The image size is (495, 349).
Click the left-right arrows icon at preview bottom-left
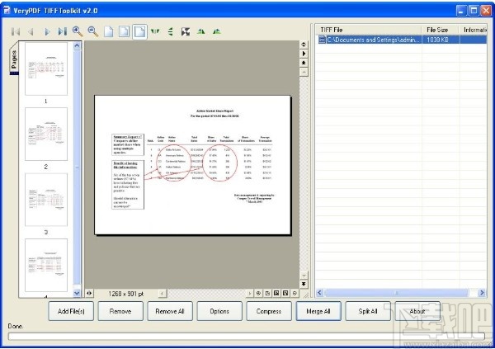coord(89,294)
